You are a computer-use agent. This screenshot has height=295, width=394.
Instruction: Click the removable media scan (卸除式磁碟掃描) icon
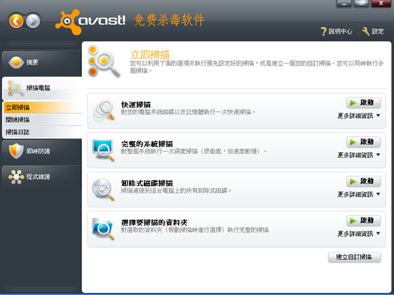click(104, 187)
